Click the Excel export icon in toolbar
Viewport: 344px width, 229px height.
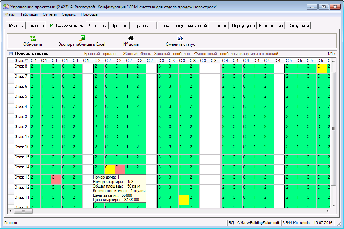82,38
